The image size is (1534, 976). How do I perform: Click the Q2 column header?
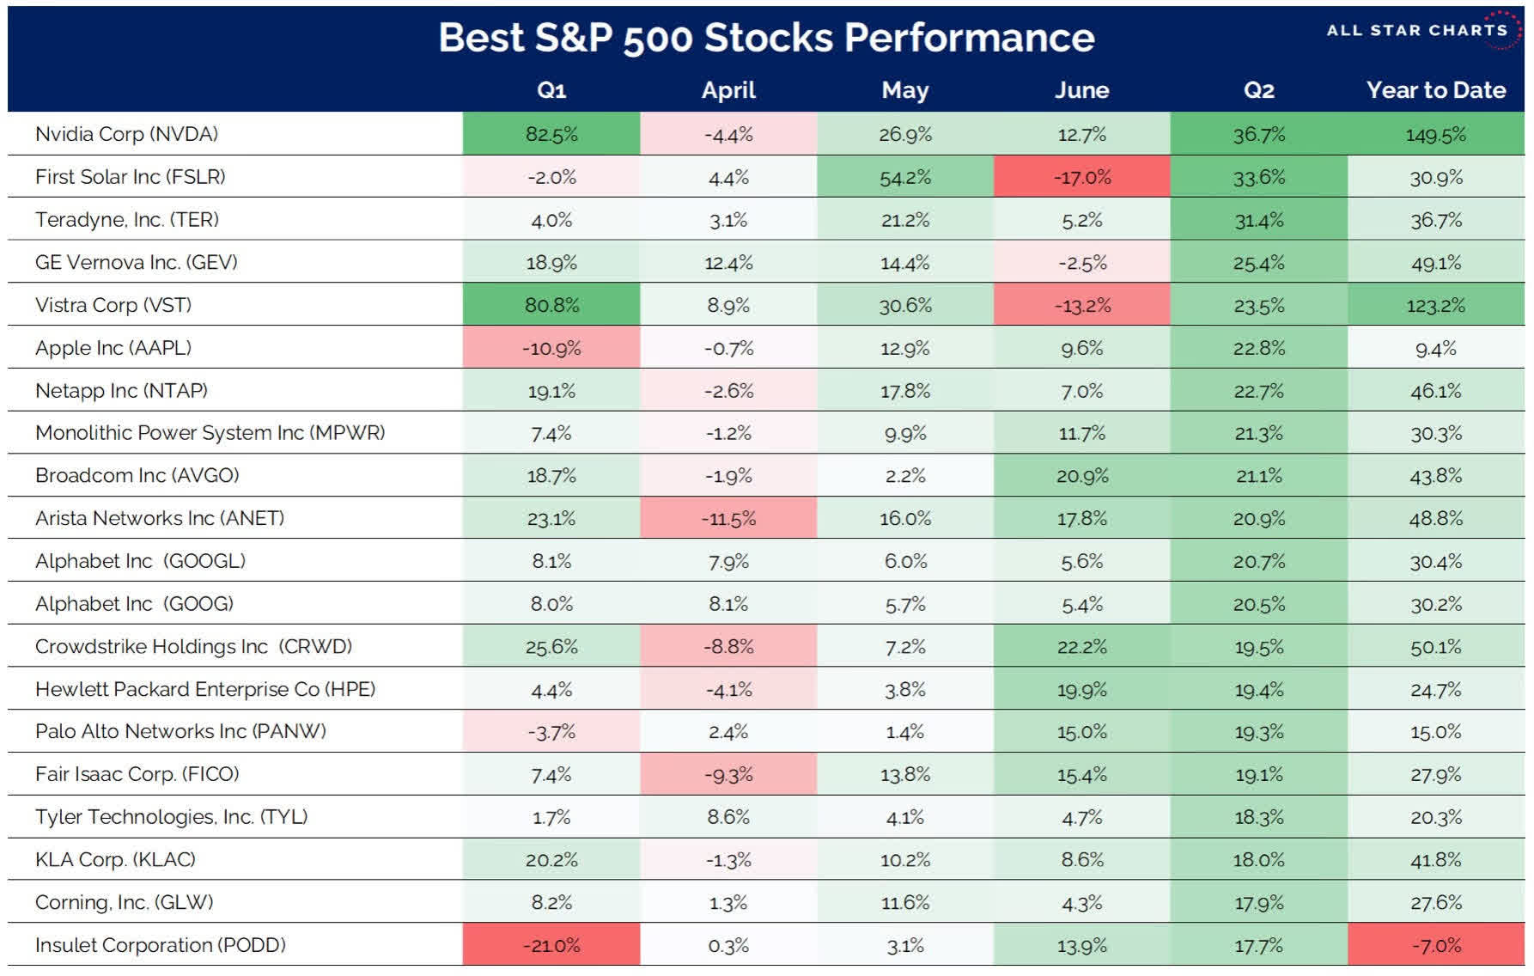tap(1258, 90)
